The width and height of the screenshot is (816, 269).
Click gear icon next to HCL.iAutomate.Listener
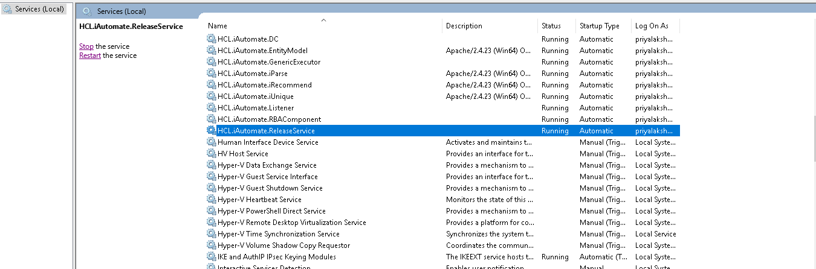coord(211,108)
